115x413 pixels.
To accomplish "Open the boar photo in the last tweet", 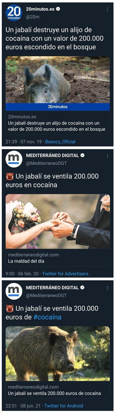I will coord(57,354).
